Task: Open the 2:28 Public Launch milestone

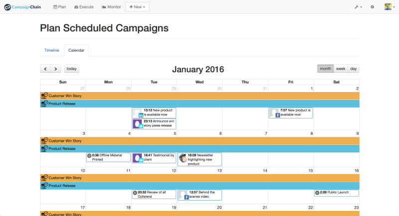Action: (336, 193)
